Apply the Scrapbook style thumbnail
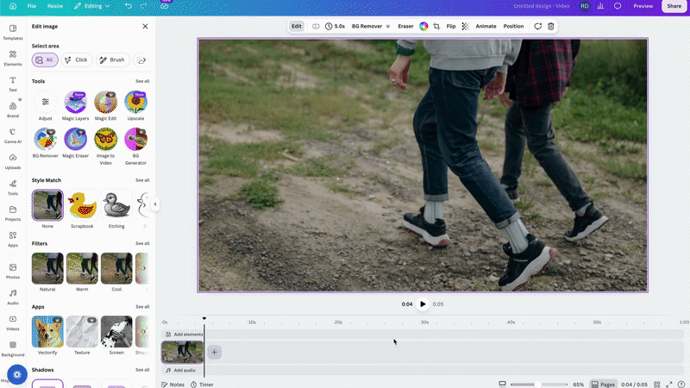Image resolution: width=690 pixels, height=388 pixels. tap(82, 205)
